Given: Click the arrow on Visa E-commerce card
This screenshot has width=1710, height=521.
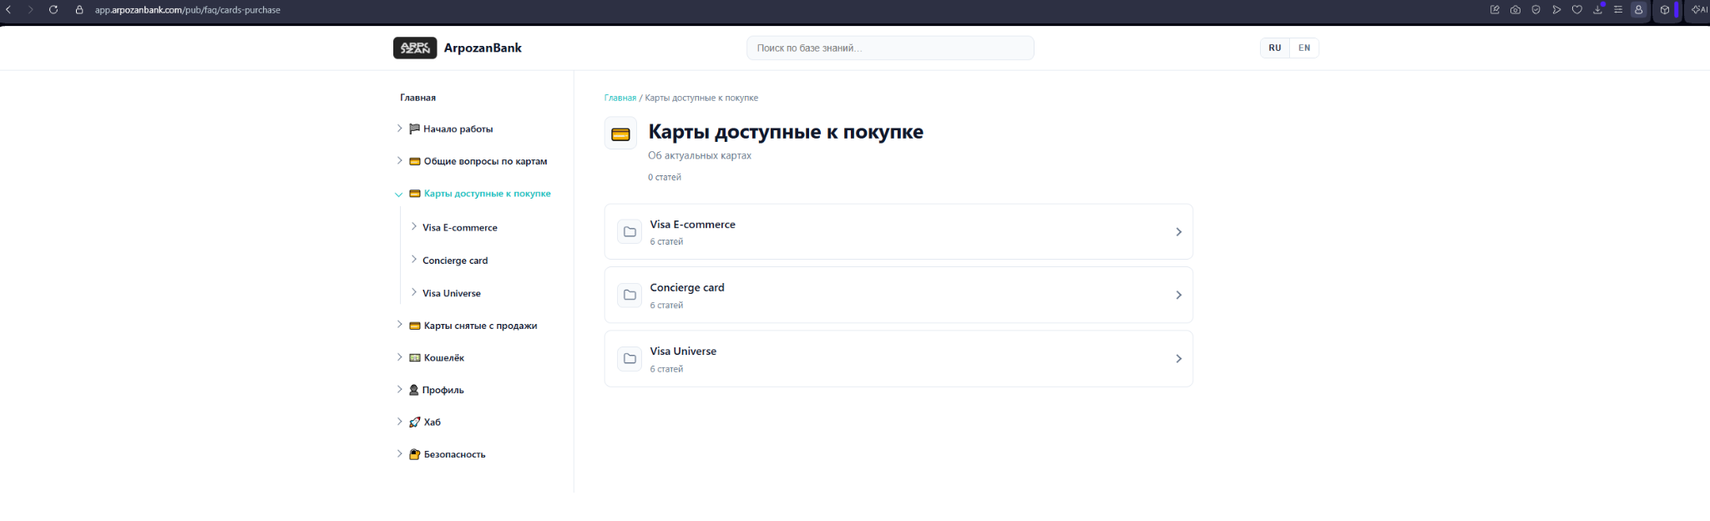Looking at the screenshot, I should [x=1179, y=232].
